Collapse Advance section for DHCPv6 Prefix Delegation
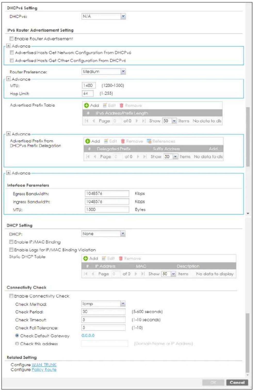 pyautogui.click(x=9, y=134)
